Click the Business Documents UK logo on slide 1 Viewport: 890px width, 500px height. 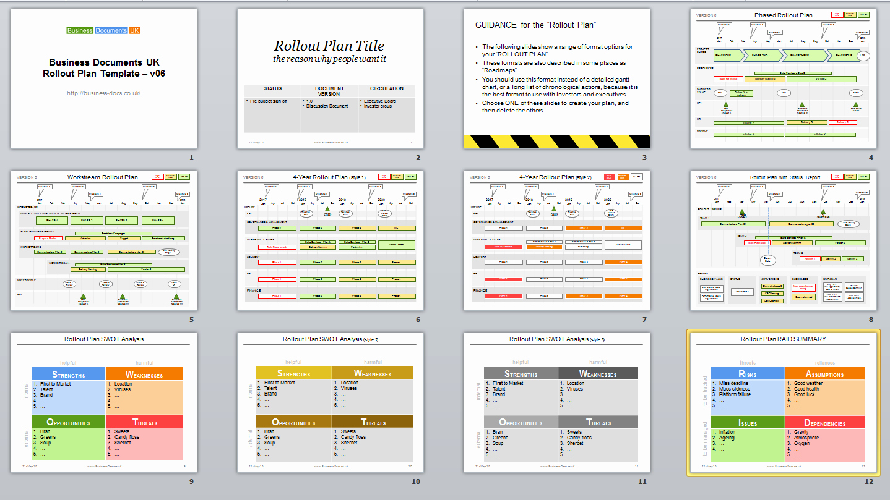pyautogui.click(x=103, y=30)
